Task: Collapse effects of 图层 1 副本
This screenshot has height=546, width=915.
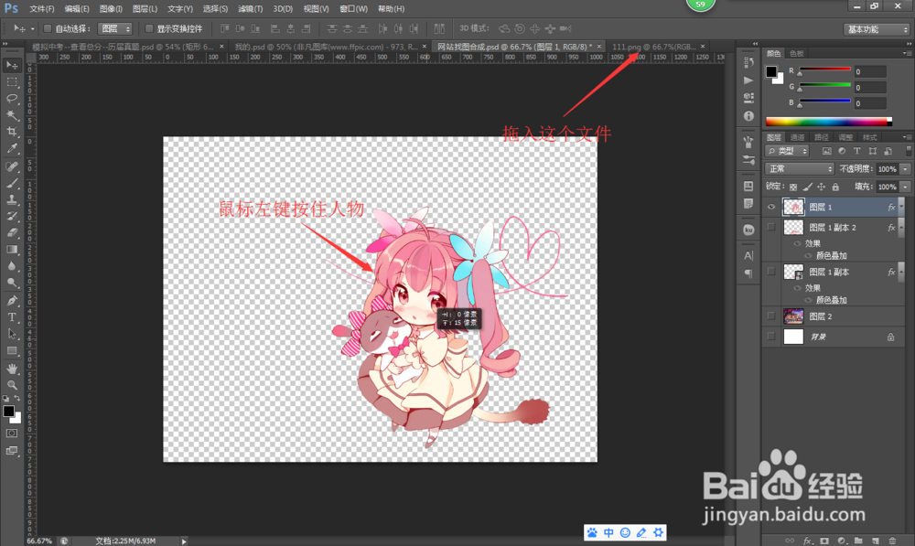Action: click(901, 272)
